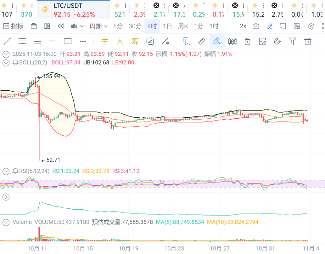The height and width of the screenshot is (254, 325).
Task: Click the 指标 indicators button
Action: pos(13,26)
